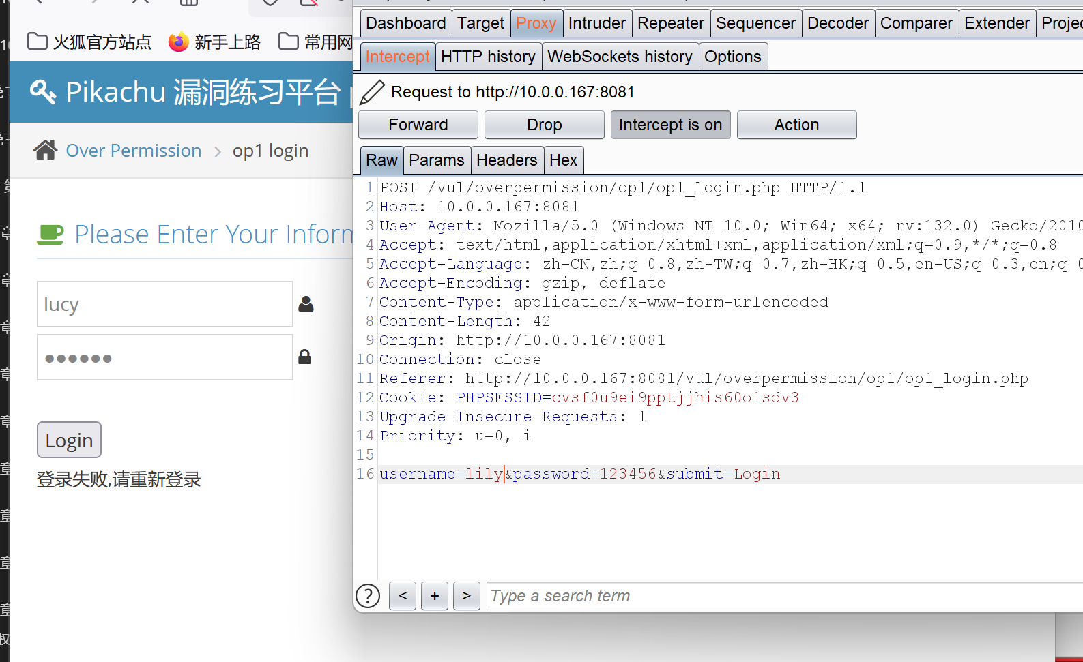Click the Pikachu 漏洞练习平台 title
This screenshot has width=1083, height=662.
[203, 92]
